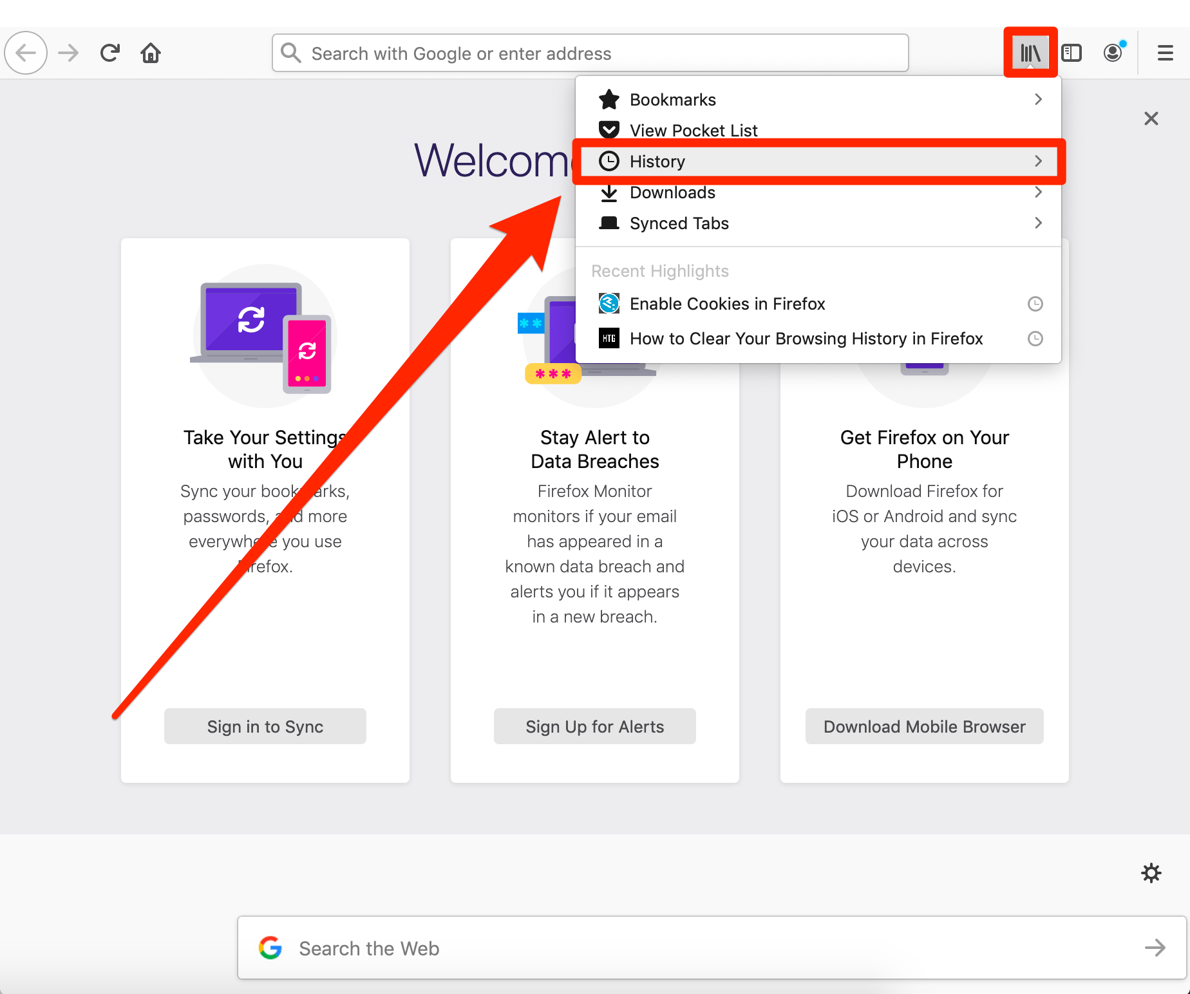The height and width of the screenshot is (994, 1190).
Task: Open the Firefox home page
Action: pos(151,53)
